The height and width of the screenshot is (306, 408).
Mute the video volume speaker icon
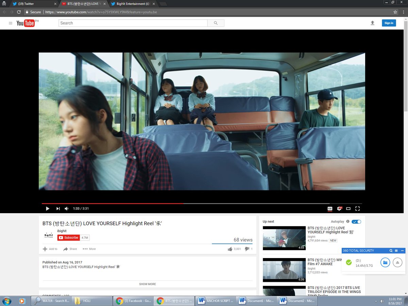click(67, 208)
